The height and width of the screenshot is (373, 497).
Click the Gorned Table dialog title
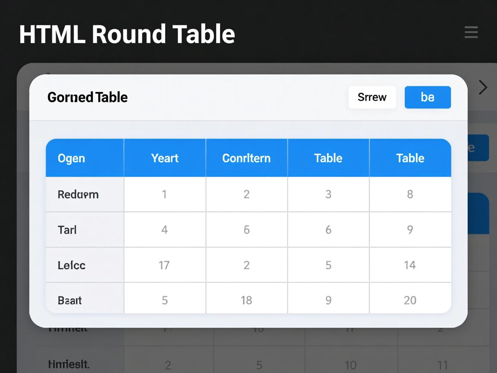pyautogui.click(x=88, y=97)
